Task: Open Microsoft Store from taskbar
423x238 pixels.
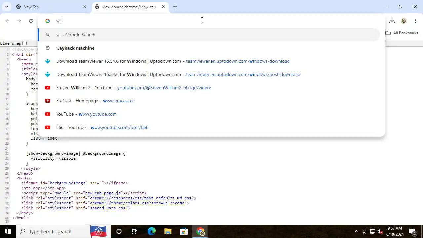Action: [184, 231]
